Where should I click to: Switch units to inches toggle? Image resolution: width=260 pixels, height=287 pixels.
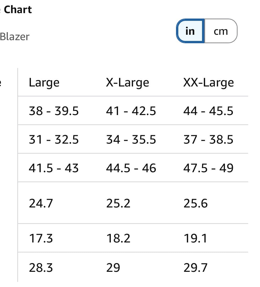(x=190, y=31)
